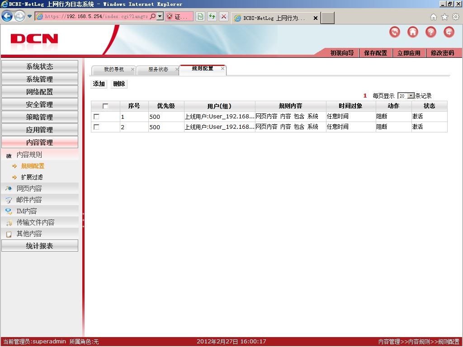This screenshot has width=463, height=347.
Task: Check the checkbox for rule 1
Action: coord(96,117)
